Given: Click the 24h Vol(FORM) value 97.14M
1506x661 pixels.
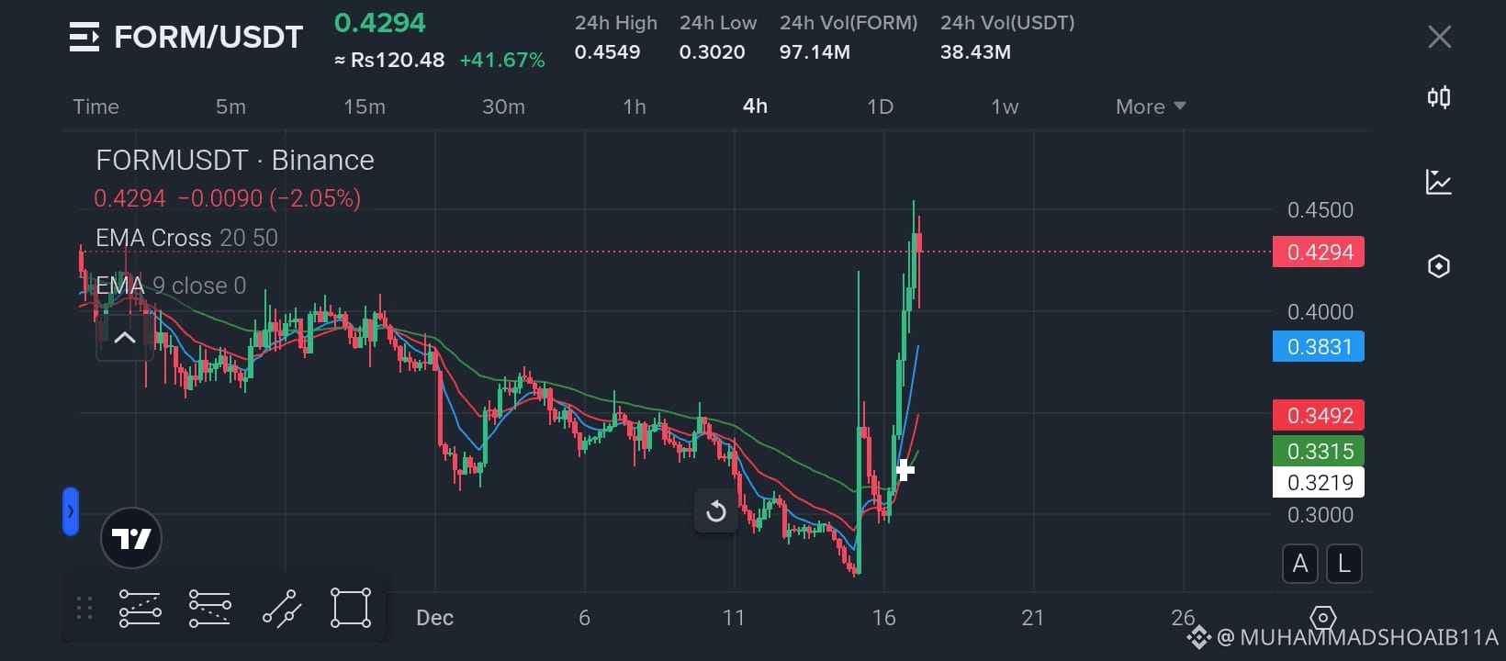Looking at the screenshot, I should pos(815,52).
